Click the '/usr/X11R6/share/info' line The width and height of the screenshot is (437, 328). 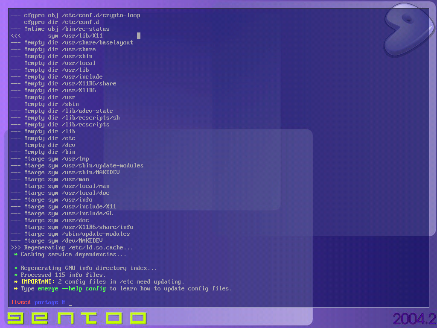tap(72, 227)
